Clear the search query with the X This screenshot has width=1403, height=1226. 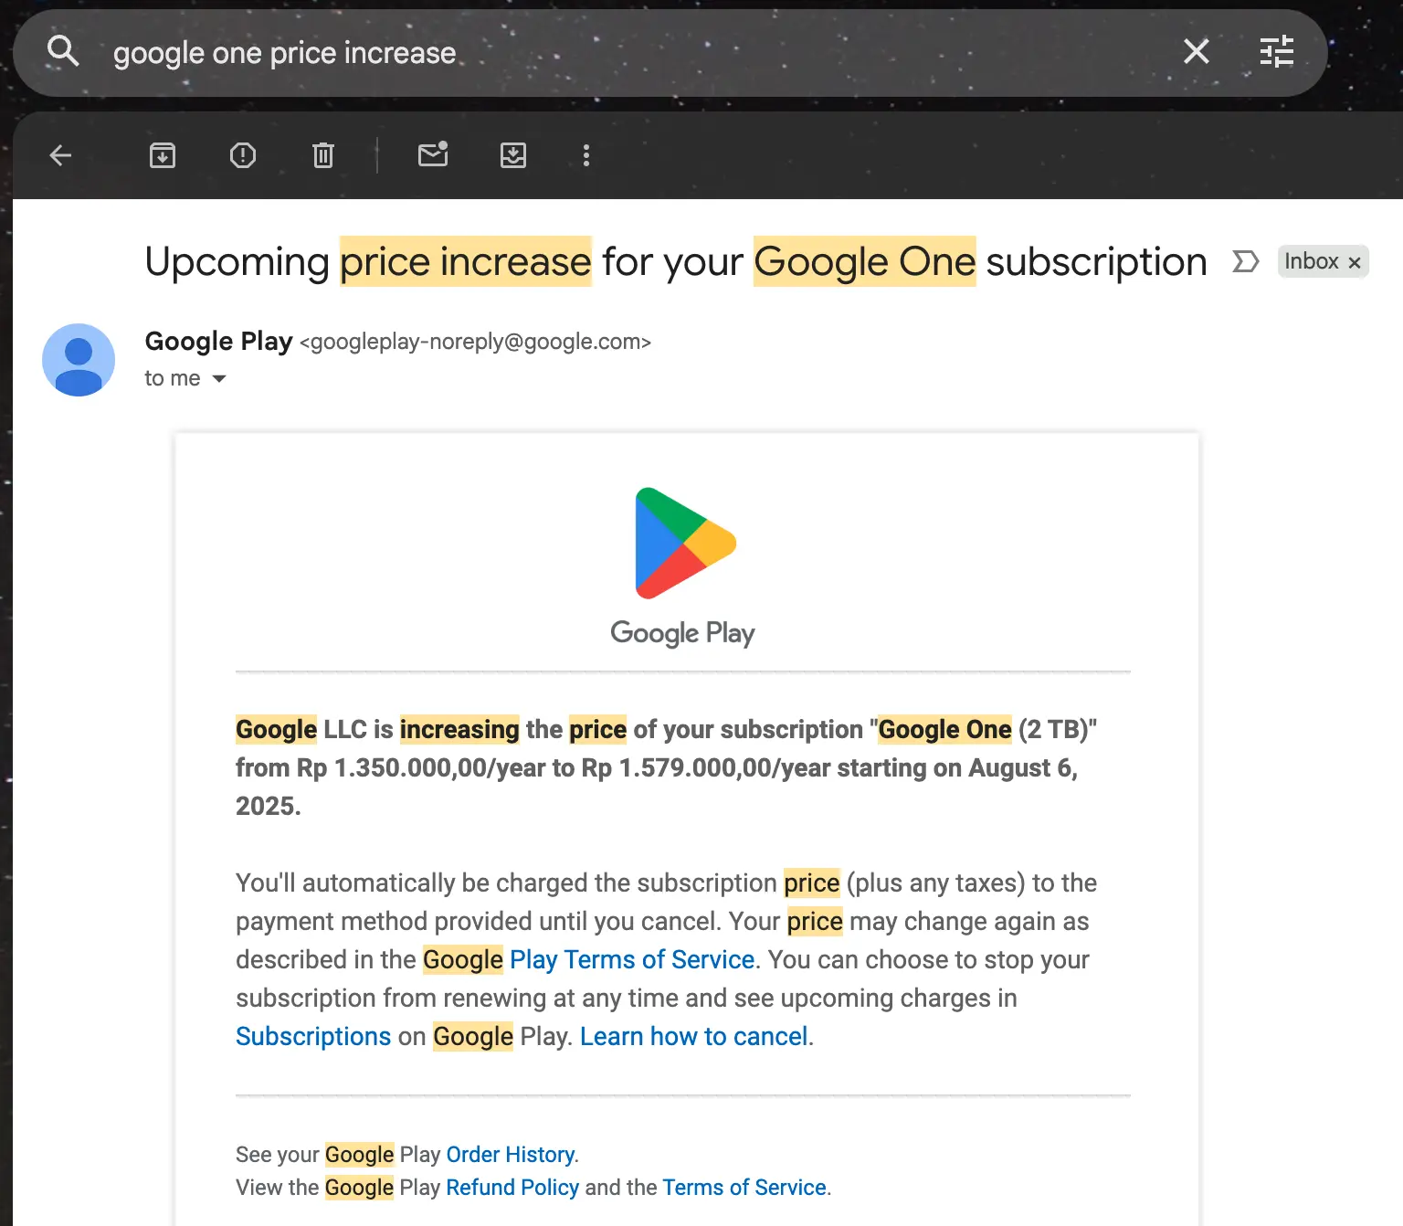coord(1195,52)
